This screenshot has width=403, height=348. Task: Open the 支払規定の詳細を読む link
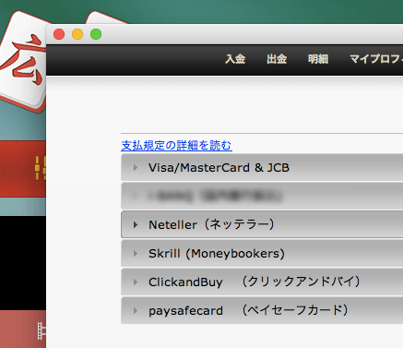tap(176, 146)
